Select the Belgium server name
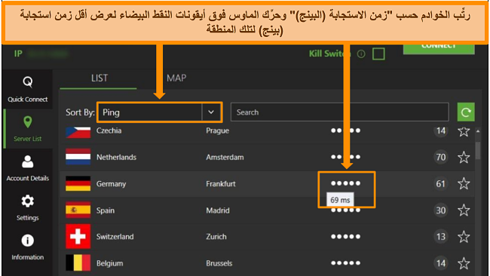The width and height of the screenshot is (490, 276). point(109,263)
